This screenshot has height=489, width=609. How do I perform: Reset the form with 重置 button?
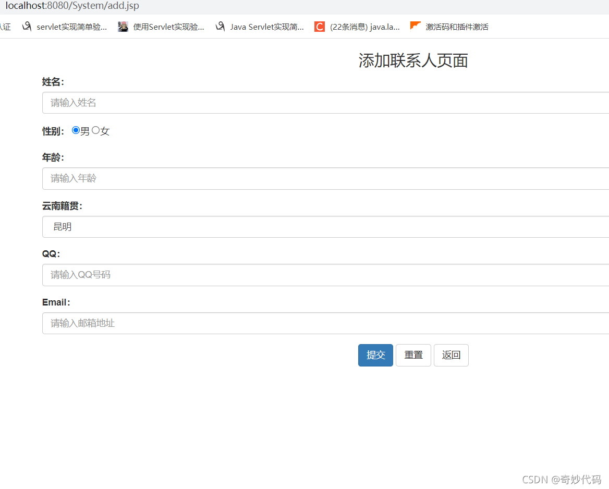[413, 355]
